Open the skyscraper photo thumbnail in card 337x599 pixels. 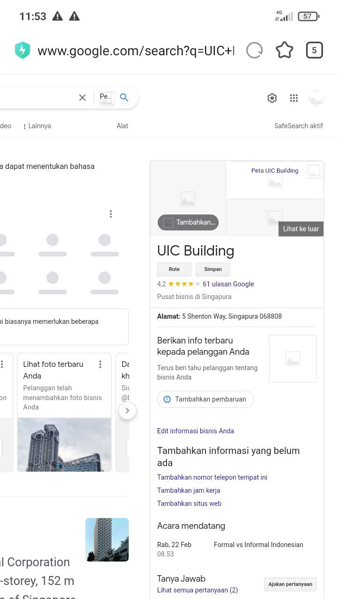pyautogui.click(x=65, y=445)
